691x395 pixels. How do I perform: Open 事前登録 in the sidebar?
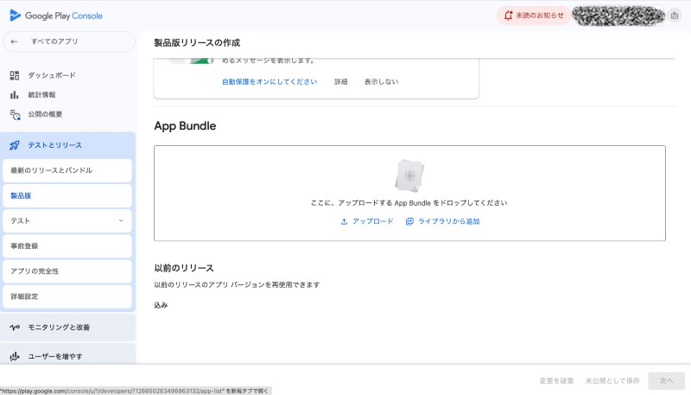(67, 246)
